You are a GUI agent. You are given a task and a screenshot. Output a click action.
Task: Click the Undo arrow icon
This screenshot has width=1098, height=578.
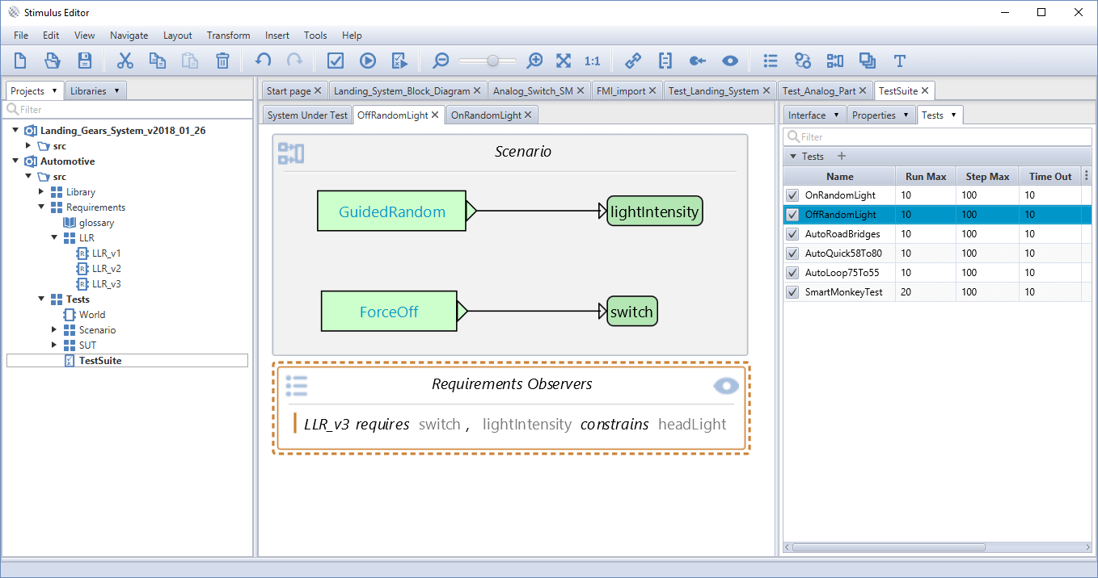[x=263, y=61]
